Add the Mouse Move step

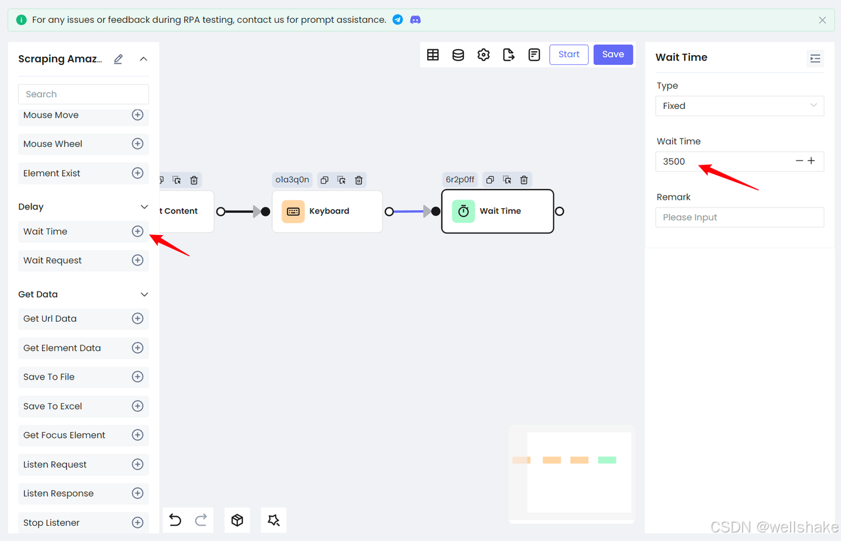tap(137, 115)
